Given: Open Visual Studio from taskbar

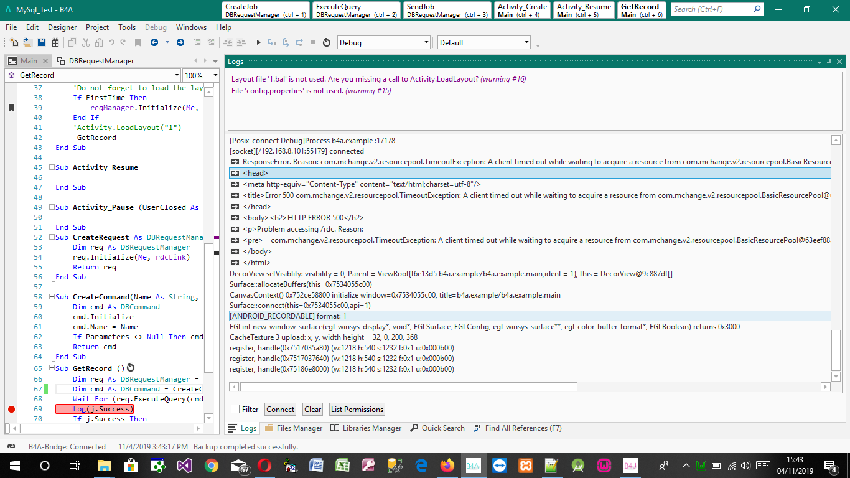Looking at the screenshot, I should point(185,465).
